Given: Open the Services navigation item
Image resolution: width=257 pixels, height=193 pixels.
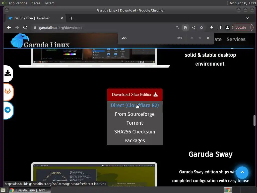Looking at the screenshot, I should tap(236, 39).
